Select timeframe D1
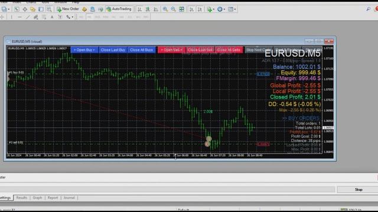 point(130,17)
